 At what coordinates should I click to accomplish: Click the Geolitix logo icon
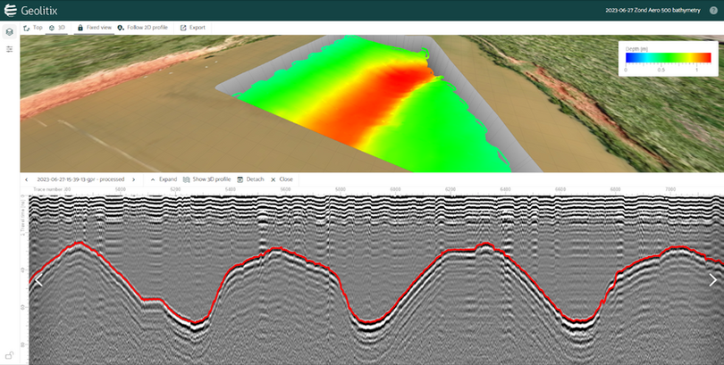point(10,10)
